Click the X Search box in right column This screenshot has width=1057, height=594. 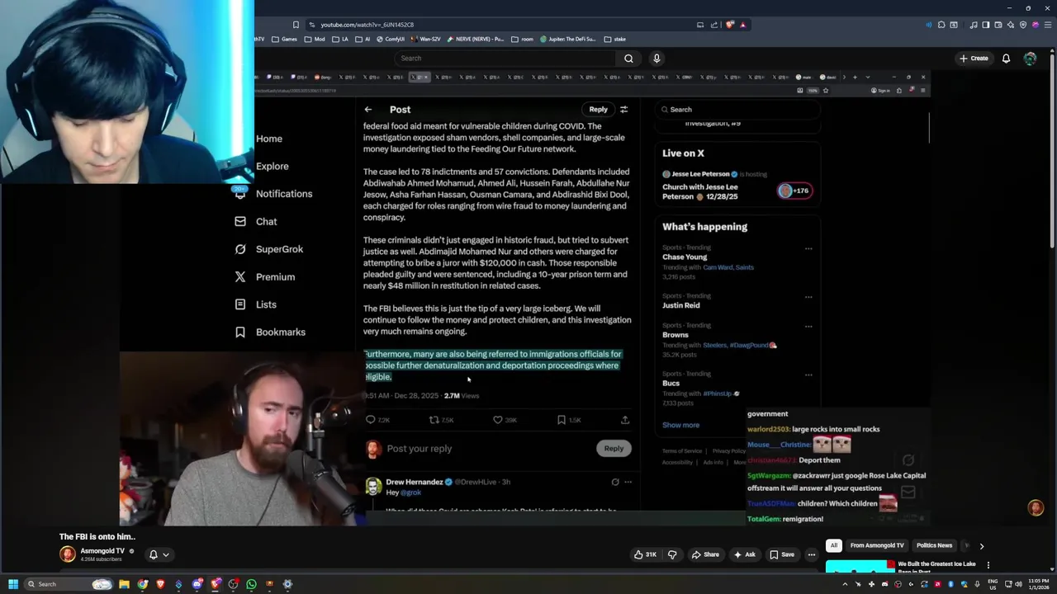coord(738,109)
